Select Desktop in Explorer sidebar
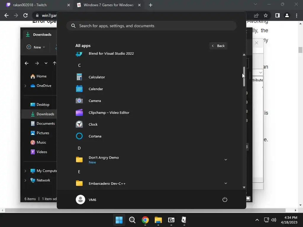Image resolution: width=303 pixels, height=227 pixels. (x=40, y=105)
